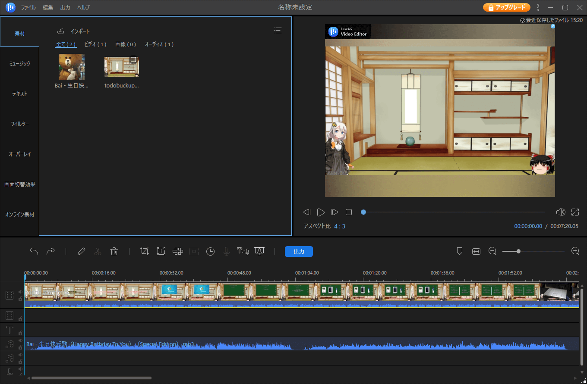
Task: Open the ファイル menu
Action: [x=28, y=7]
